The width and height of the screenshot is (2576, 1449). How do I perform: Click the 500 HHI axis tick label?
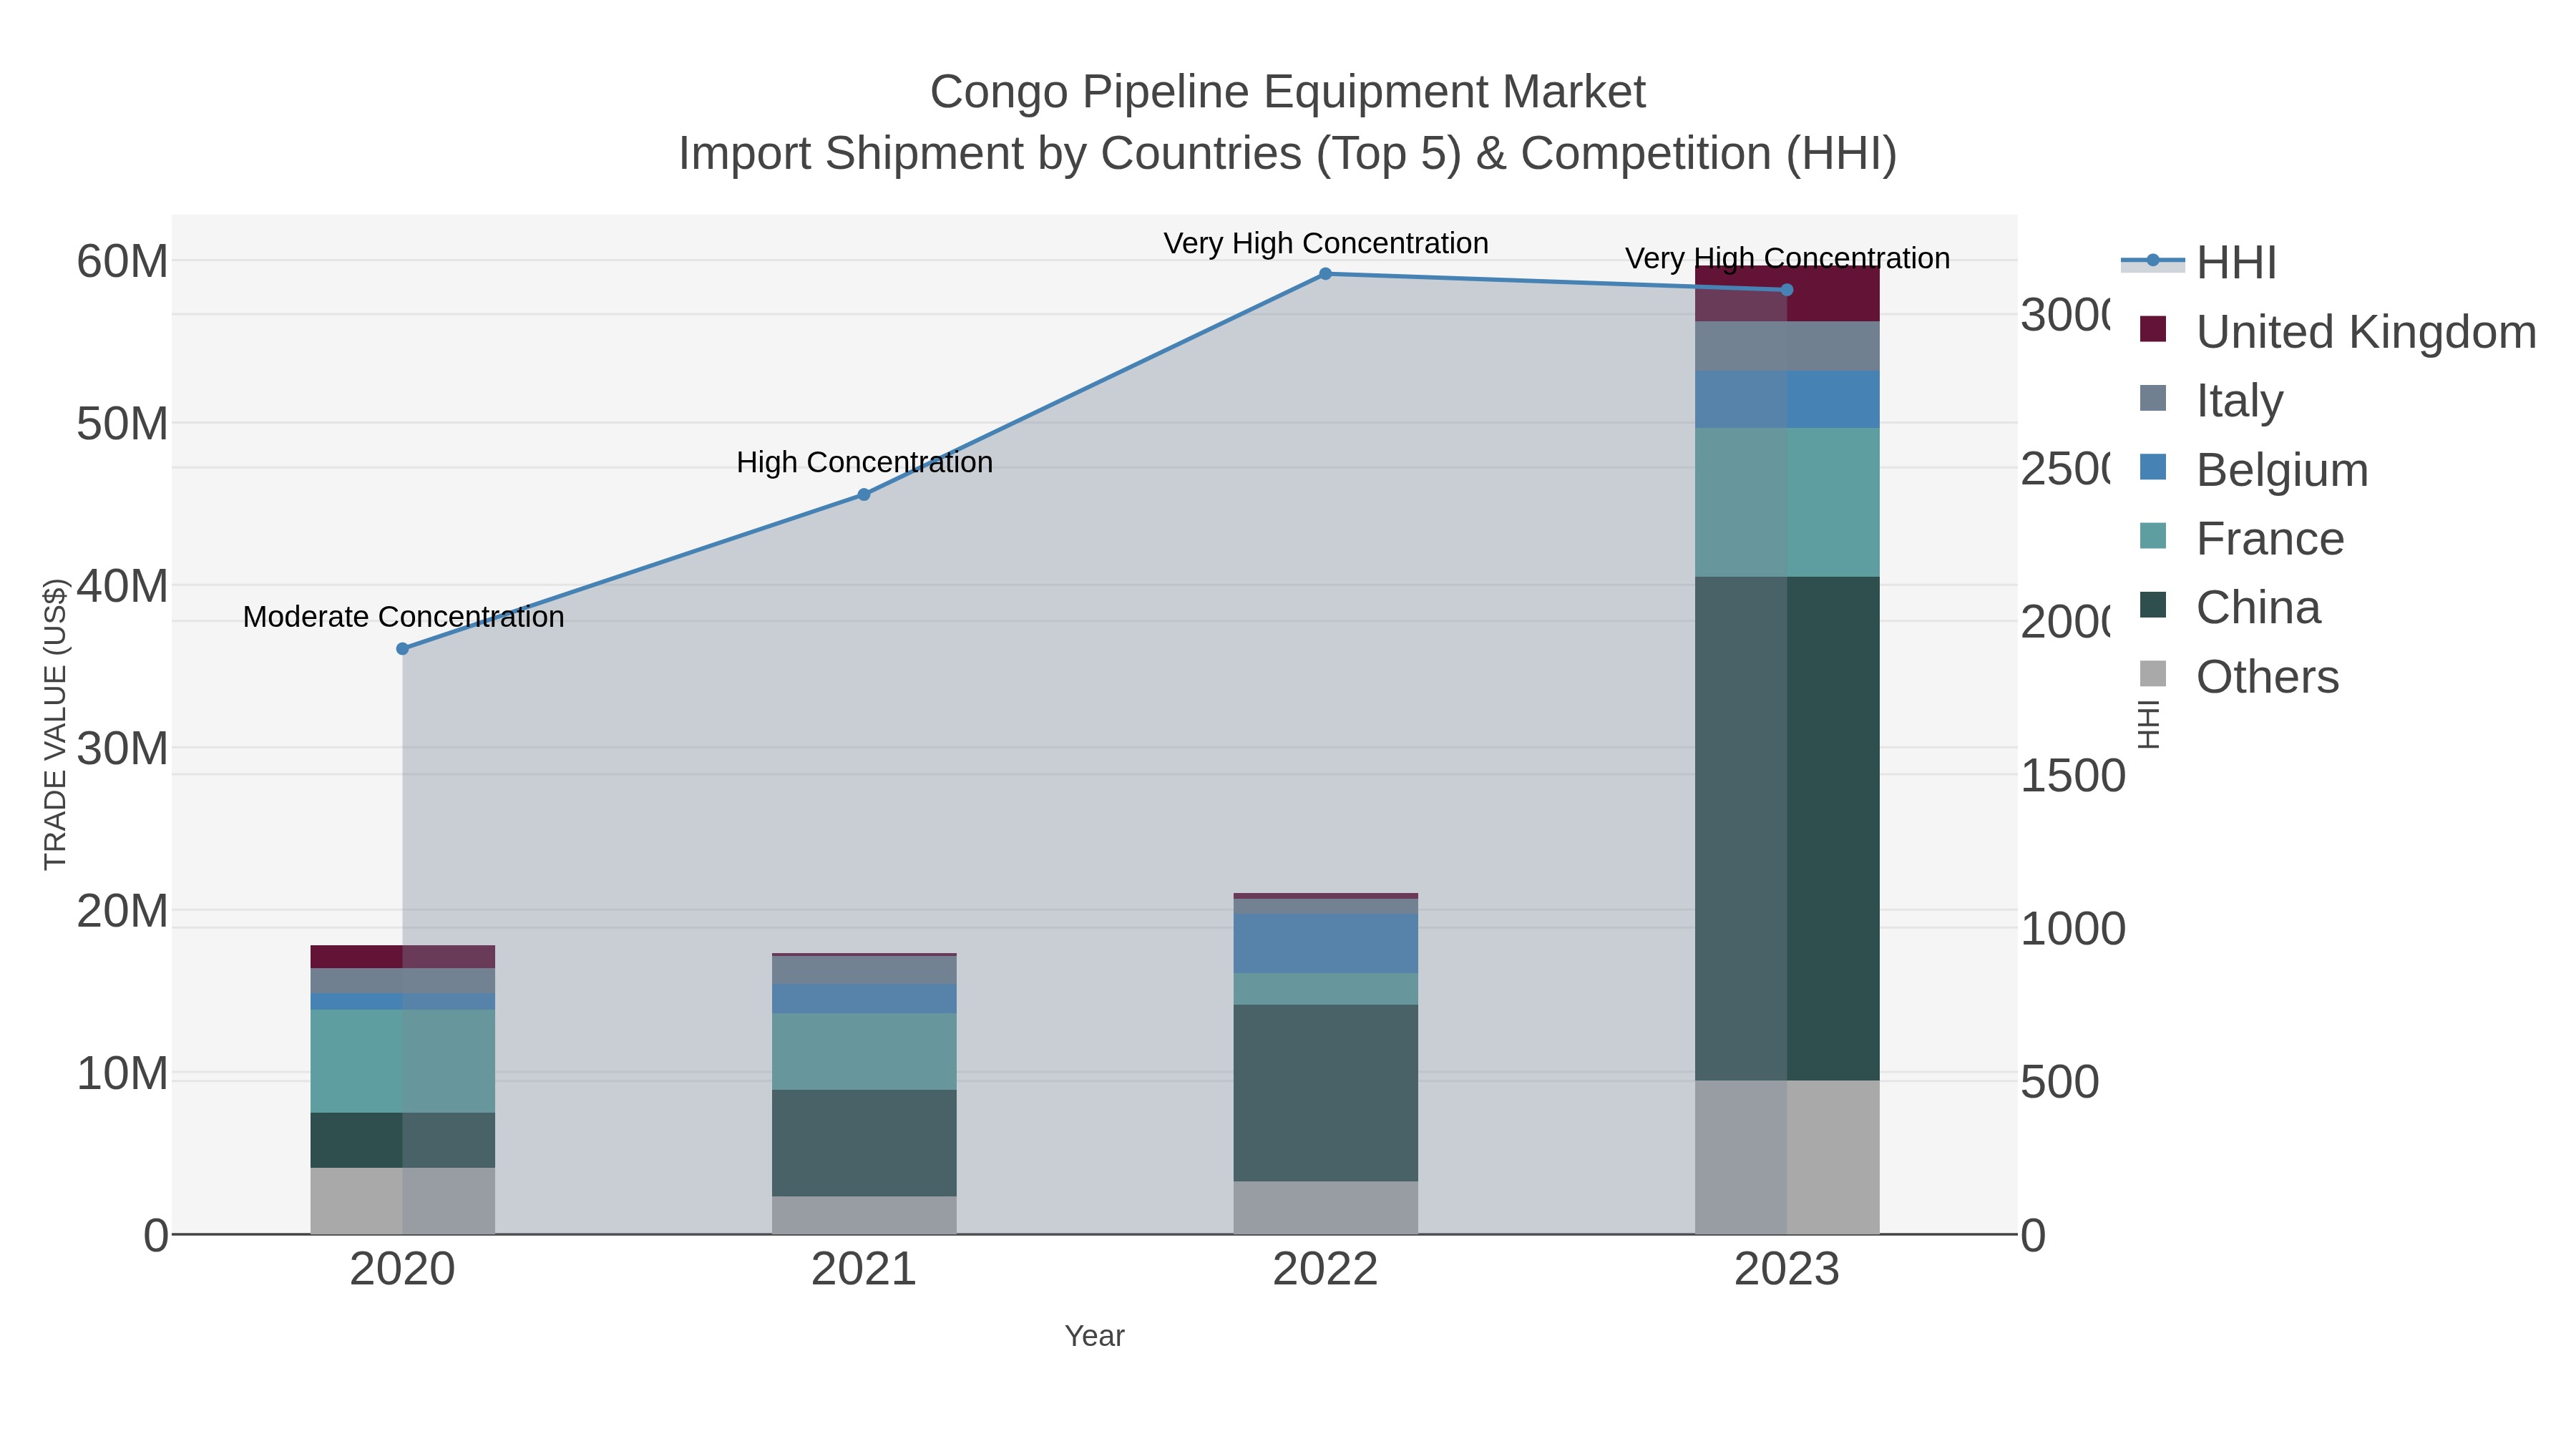2060,1083
